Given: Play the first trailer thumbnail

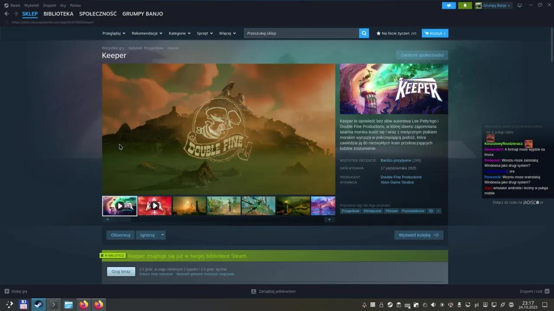Looking at the screenshot, I should [x=120, y=206].
